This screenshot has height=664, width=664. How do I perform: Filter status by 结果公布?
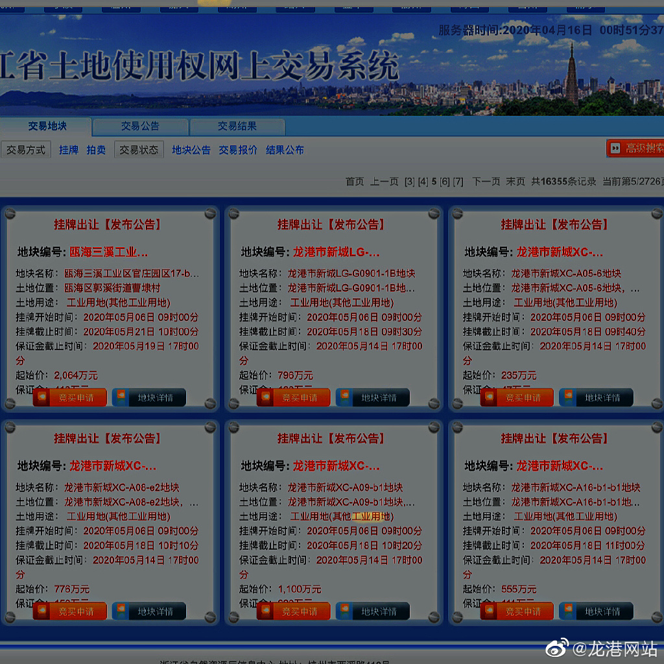tap(285, 150)
